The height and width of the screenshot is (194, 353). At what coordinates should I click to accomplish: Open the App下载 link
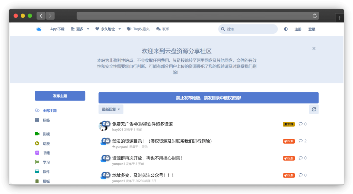pos(57,29)
